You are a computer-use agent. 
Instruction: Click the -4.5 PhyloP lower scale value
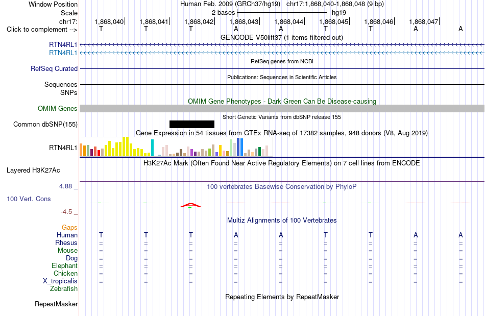point(66,212)
